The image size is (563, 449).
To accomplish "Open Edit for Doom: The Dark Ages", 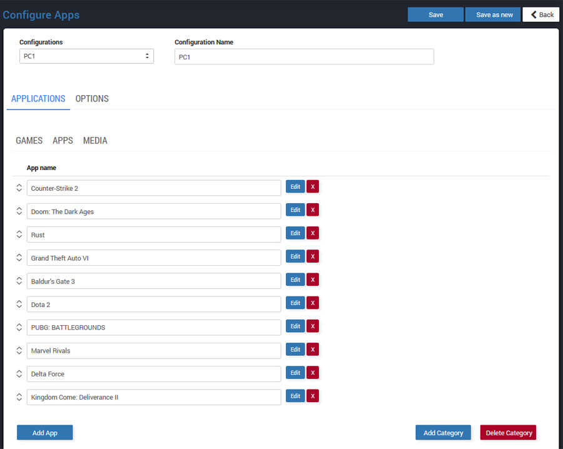I will click(x=295, y=210).
